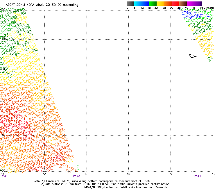Click the black island outline near longitude 73

pyautogui.click(x=192, y=56)
